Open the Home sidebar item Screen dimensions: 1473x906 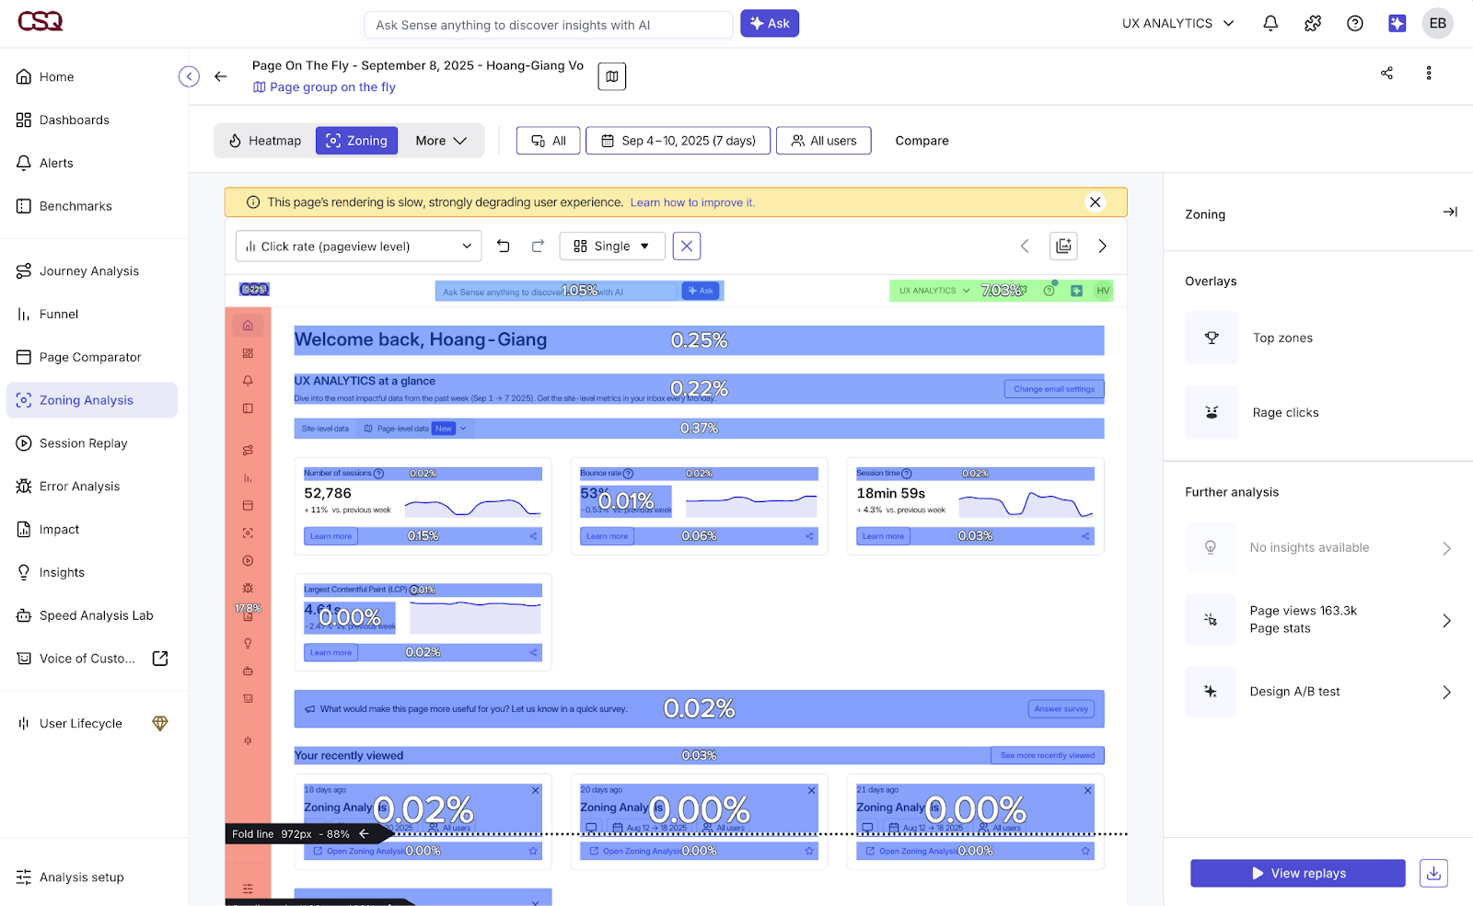tap(92, 77)
